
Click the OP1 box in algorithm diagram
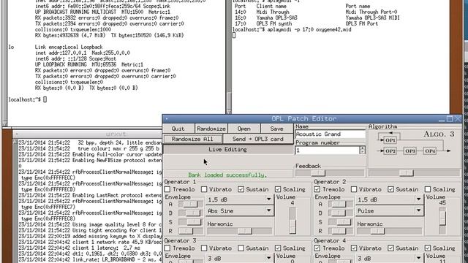tap(390, 140)
